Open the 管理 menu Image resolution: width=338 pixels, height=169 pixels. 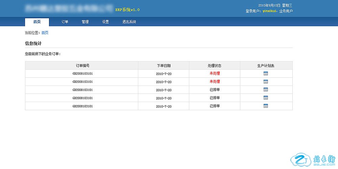click(x=85, y=22)
